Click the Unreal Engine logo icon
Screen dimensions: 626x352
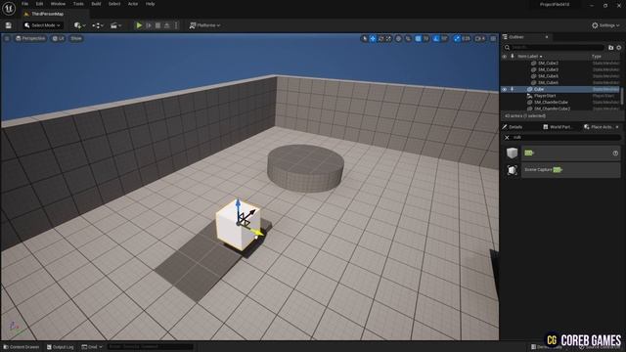(x=9, y=8)
